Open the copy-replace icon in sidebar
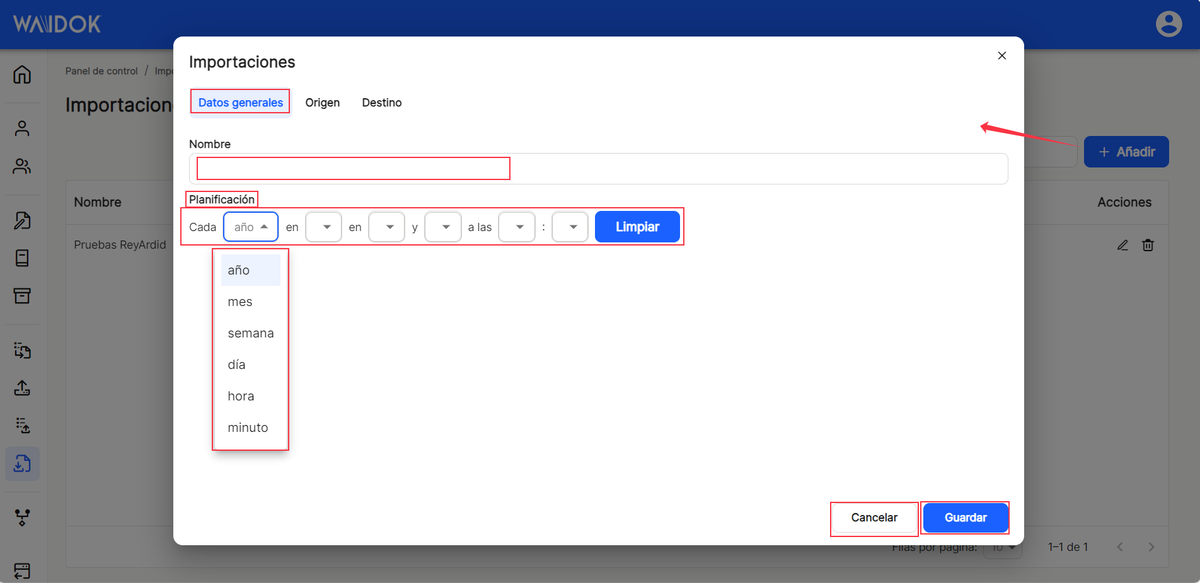Image resolution: width=1200 pixels, height=583 pixels. pos(22,350)
